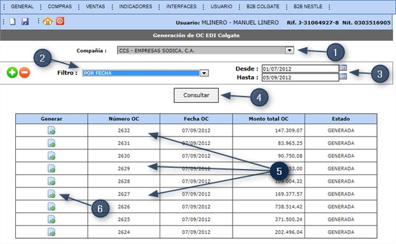396x244 pixels.
Task: Click the Monto total OC column header
Action: coord(268,119)
